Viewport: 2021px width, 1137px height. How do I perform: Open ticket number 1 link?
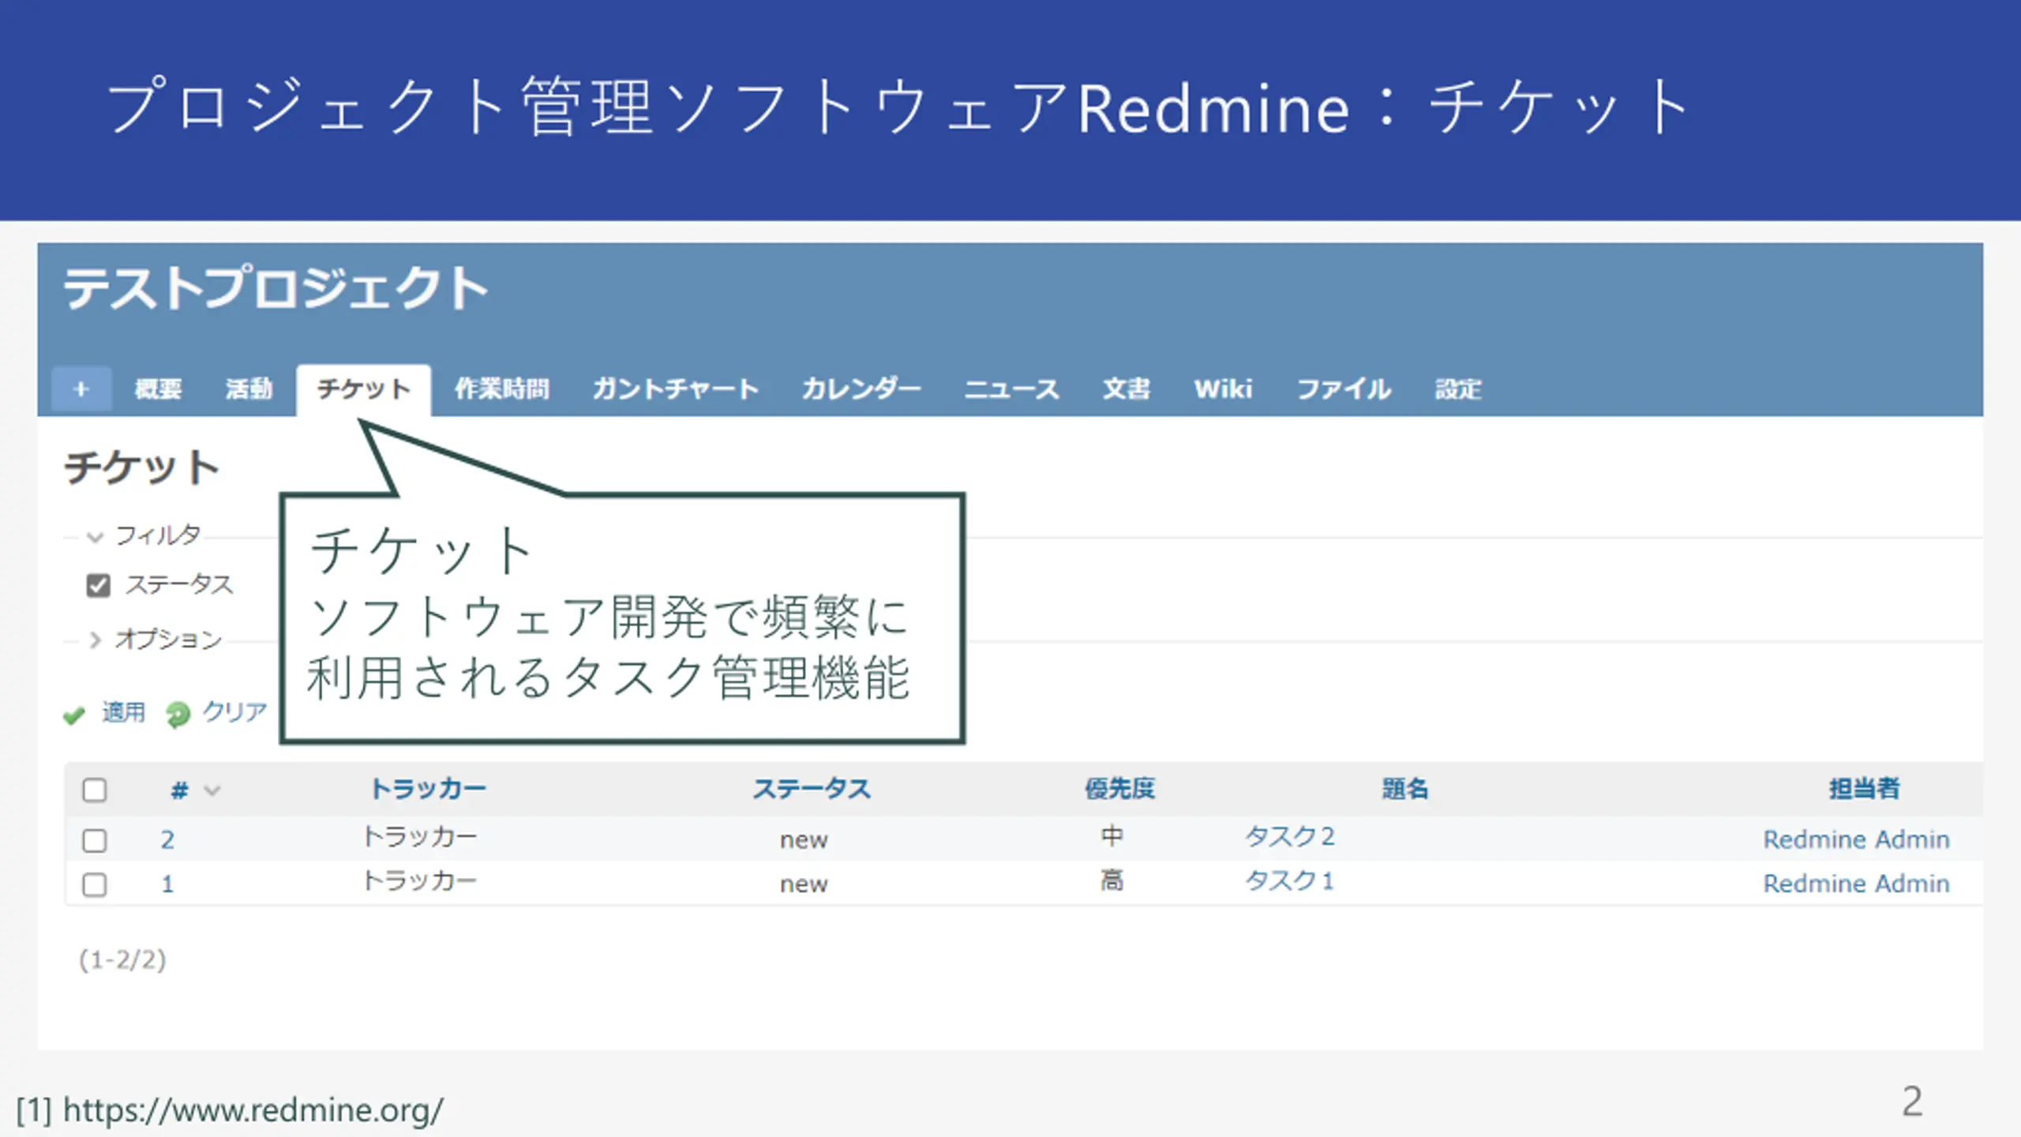tap(167, 884)
